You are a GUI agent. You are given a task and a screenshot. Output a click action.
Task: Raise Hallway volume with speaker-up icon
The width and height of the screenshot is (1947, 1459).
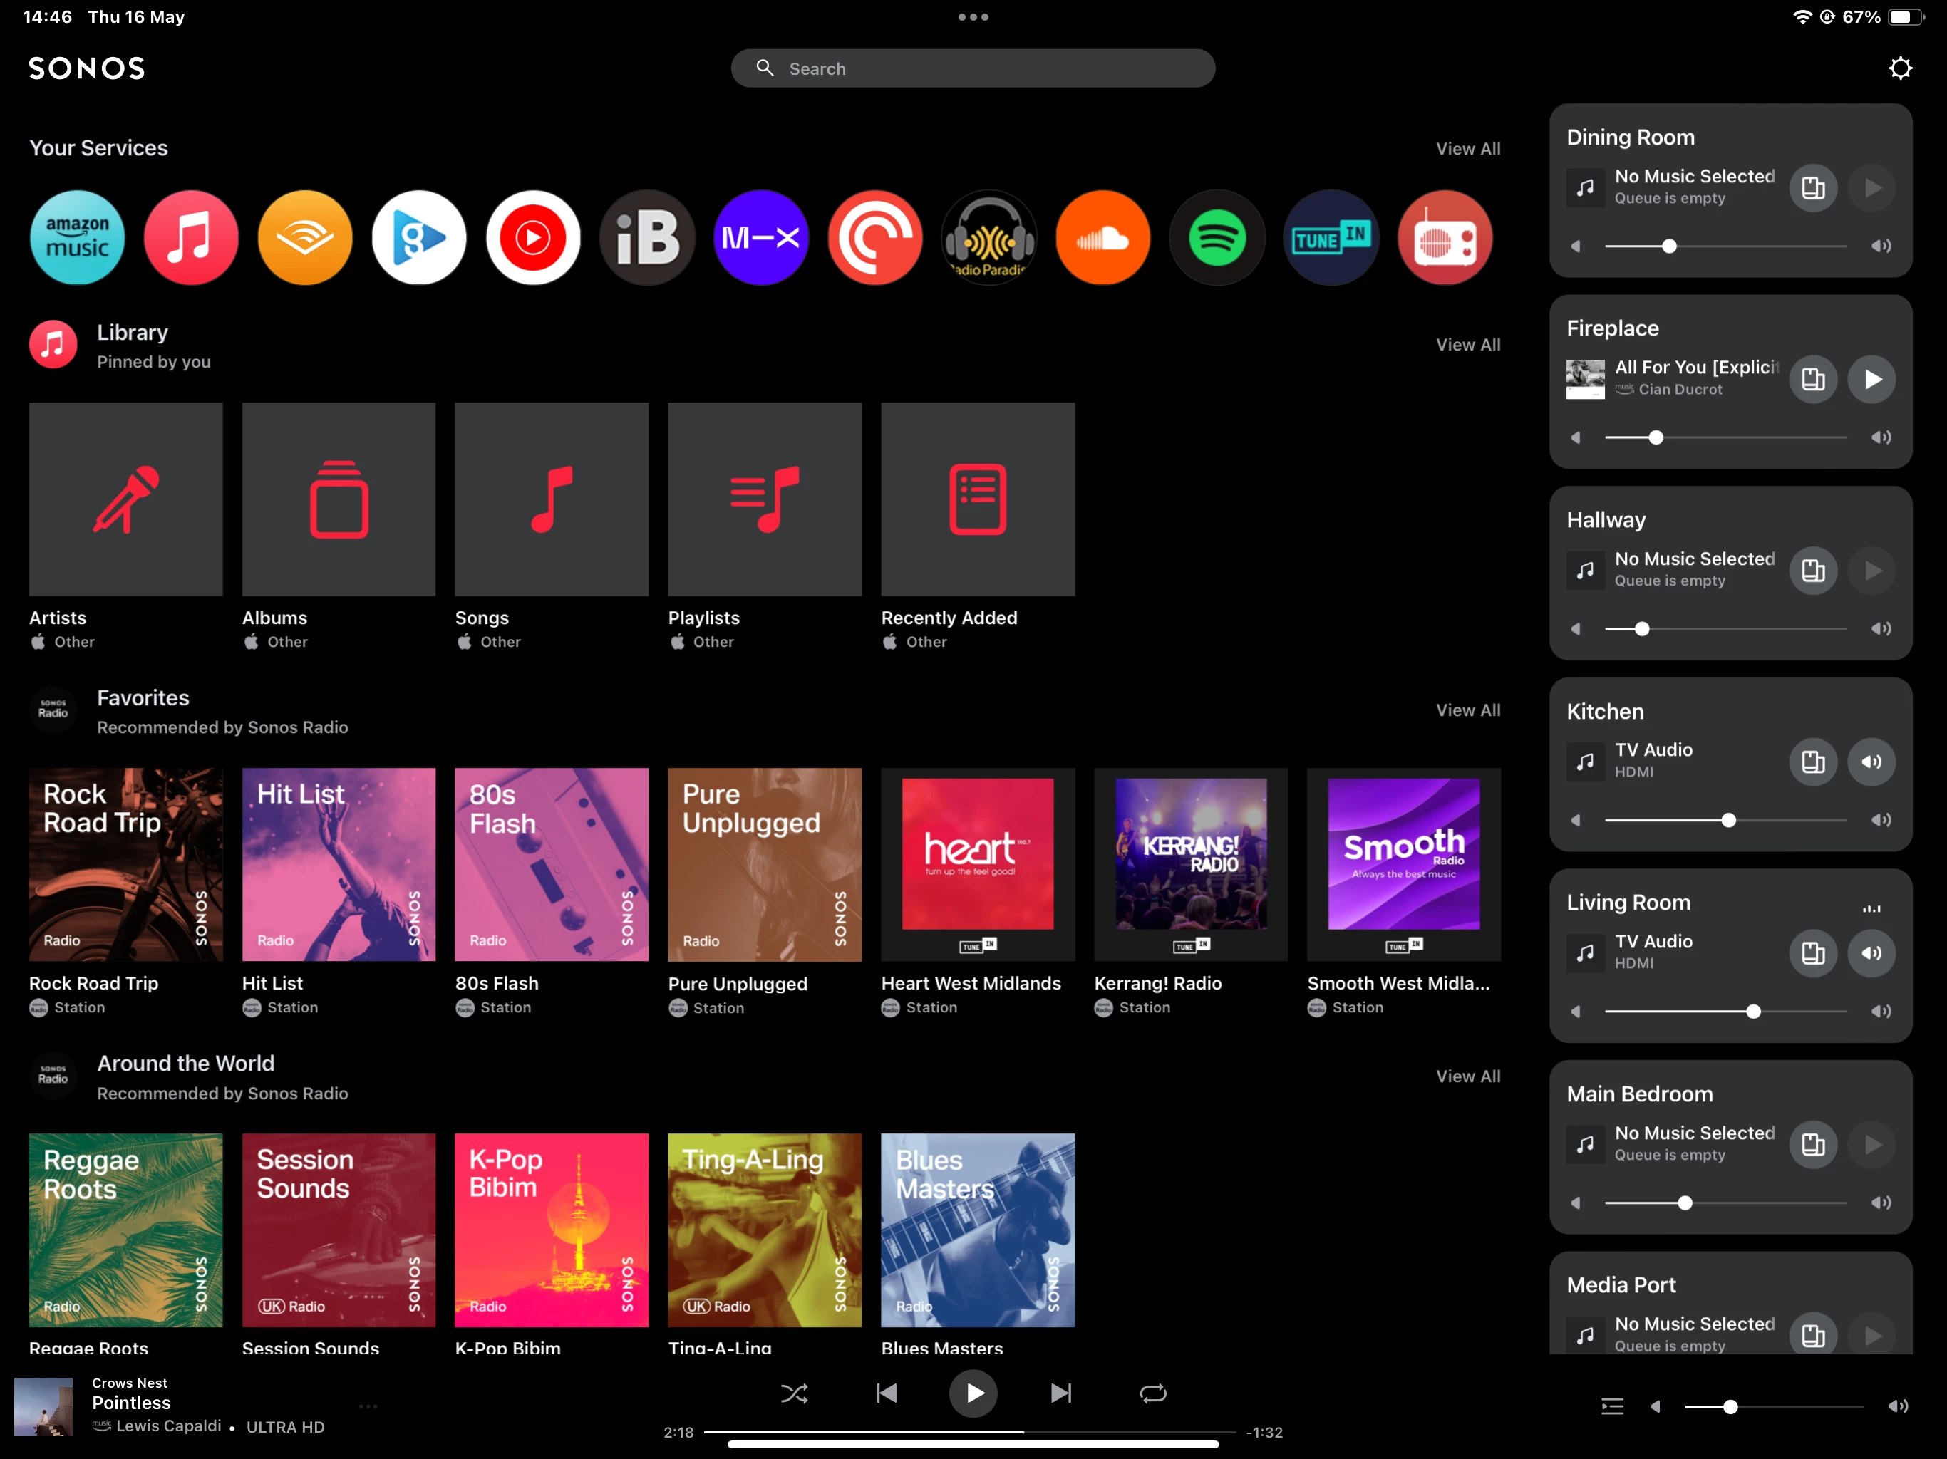[x=1881, y=629]
